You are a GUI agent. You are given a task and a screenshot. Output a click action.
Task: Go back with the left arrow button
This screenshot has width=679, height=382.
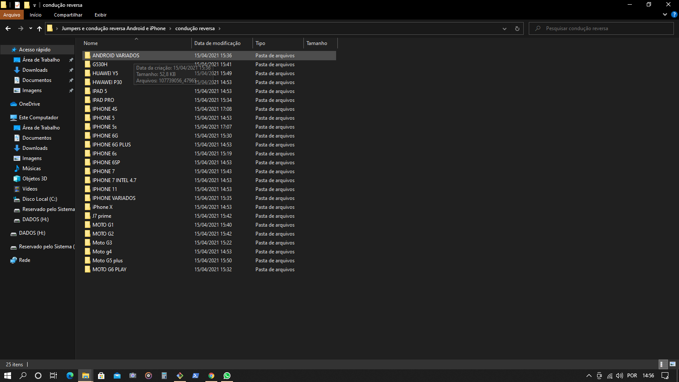[8, 28]
